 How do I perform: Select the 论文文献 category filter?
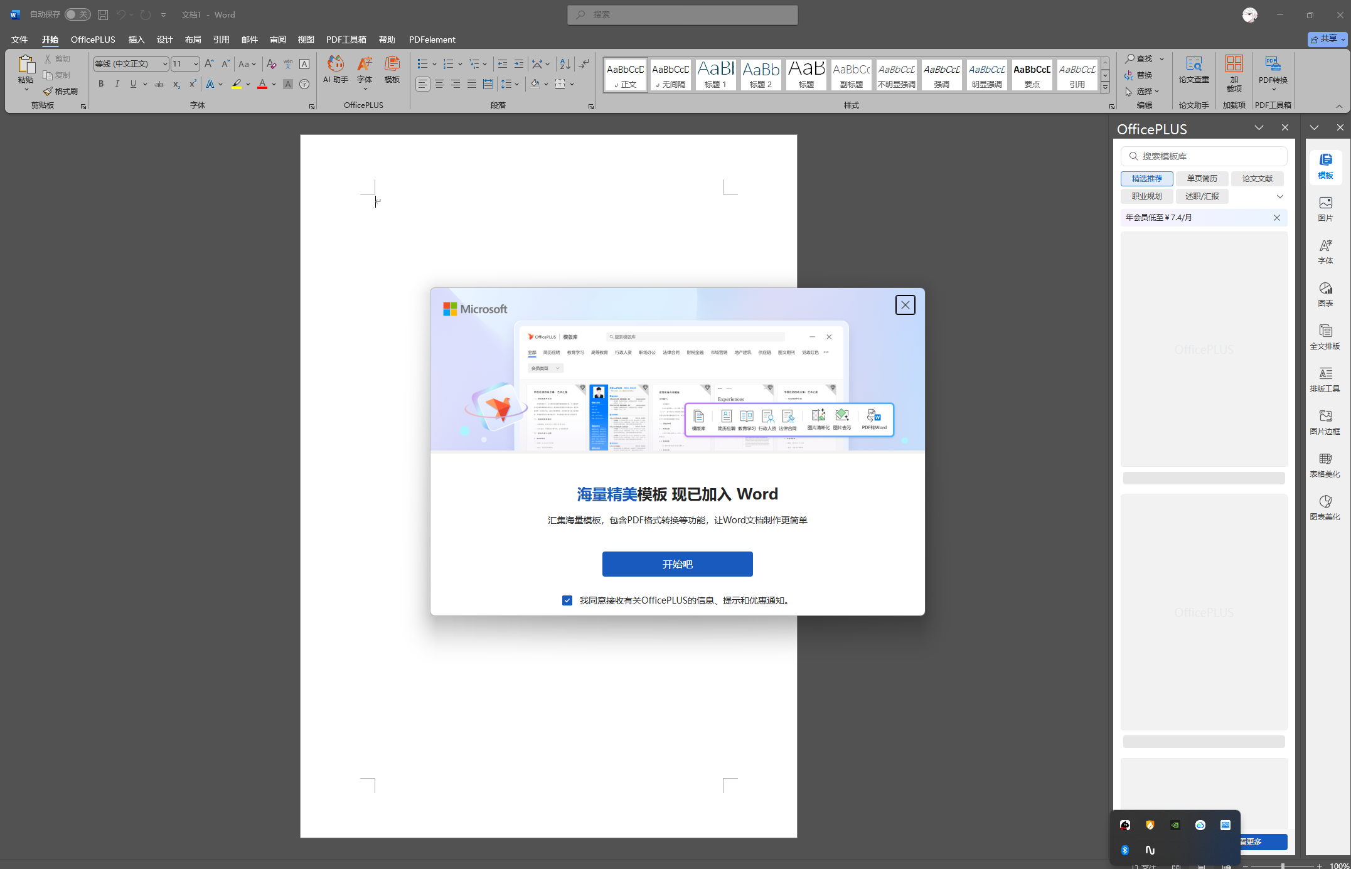[x=1257, y=179]
